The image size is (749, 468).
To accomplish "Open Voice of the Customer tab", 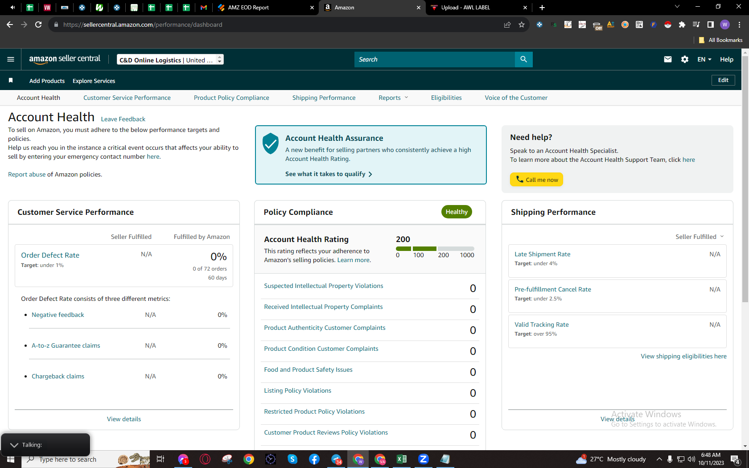I will 516,98.
